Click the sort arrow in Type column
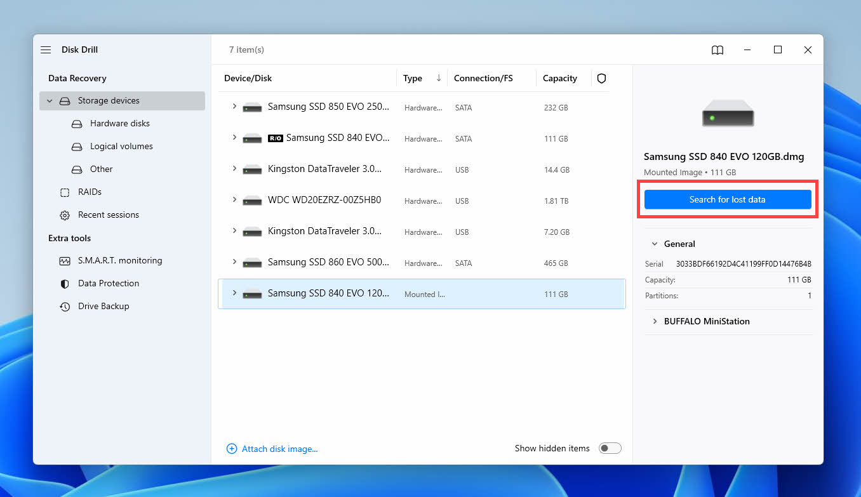This screenshot has height=497, width=861. point(438,78)
